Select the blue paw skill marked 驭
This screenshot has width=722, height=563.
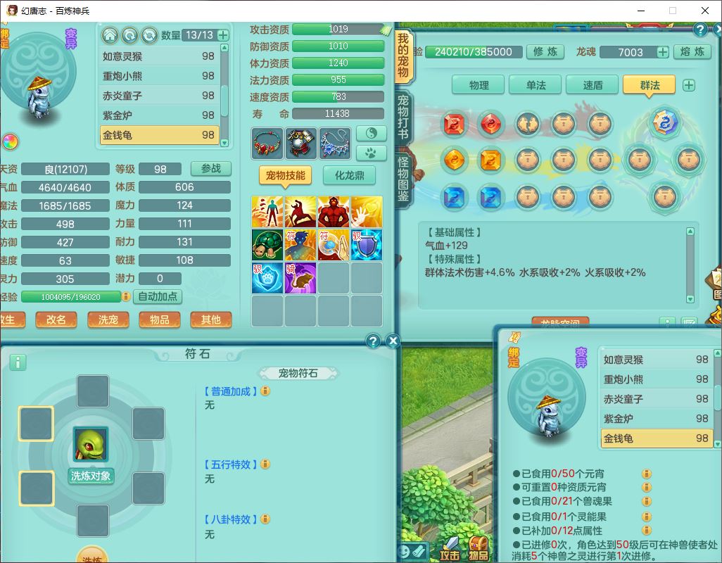point(267,278)
